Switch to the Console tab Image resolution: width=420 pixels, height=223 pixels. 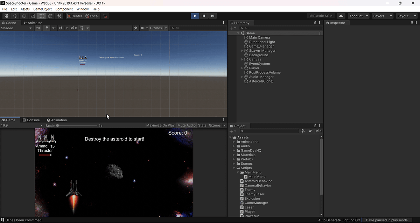(x=31, y=120)
